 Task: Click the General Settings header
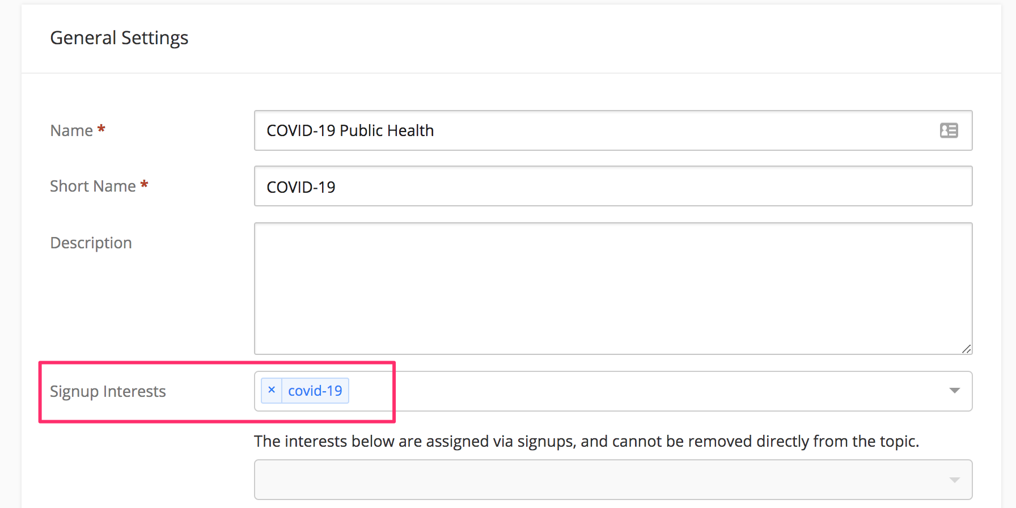pos(119,37)
